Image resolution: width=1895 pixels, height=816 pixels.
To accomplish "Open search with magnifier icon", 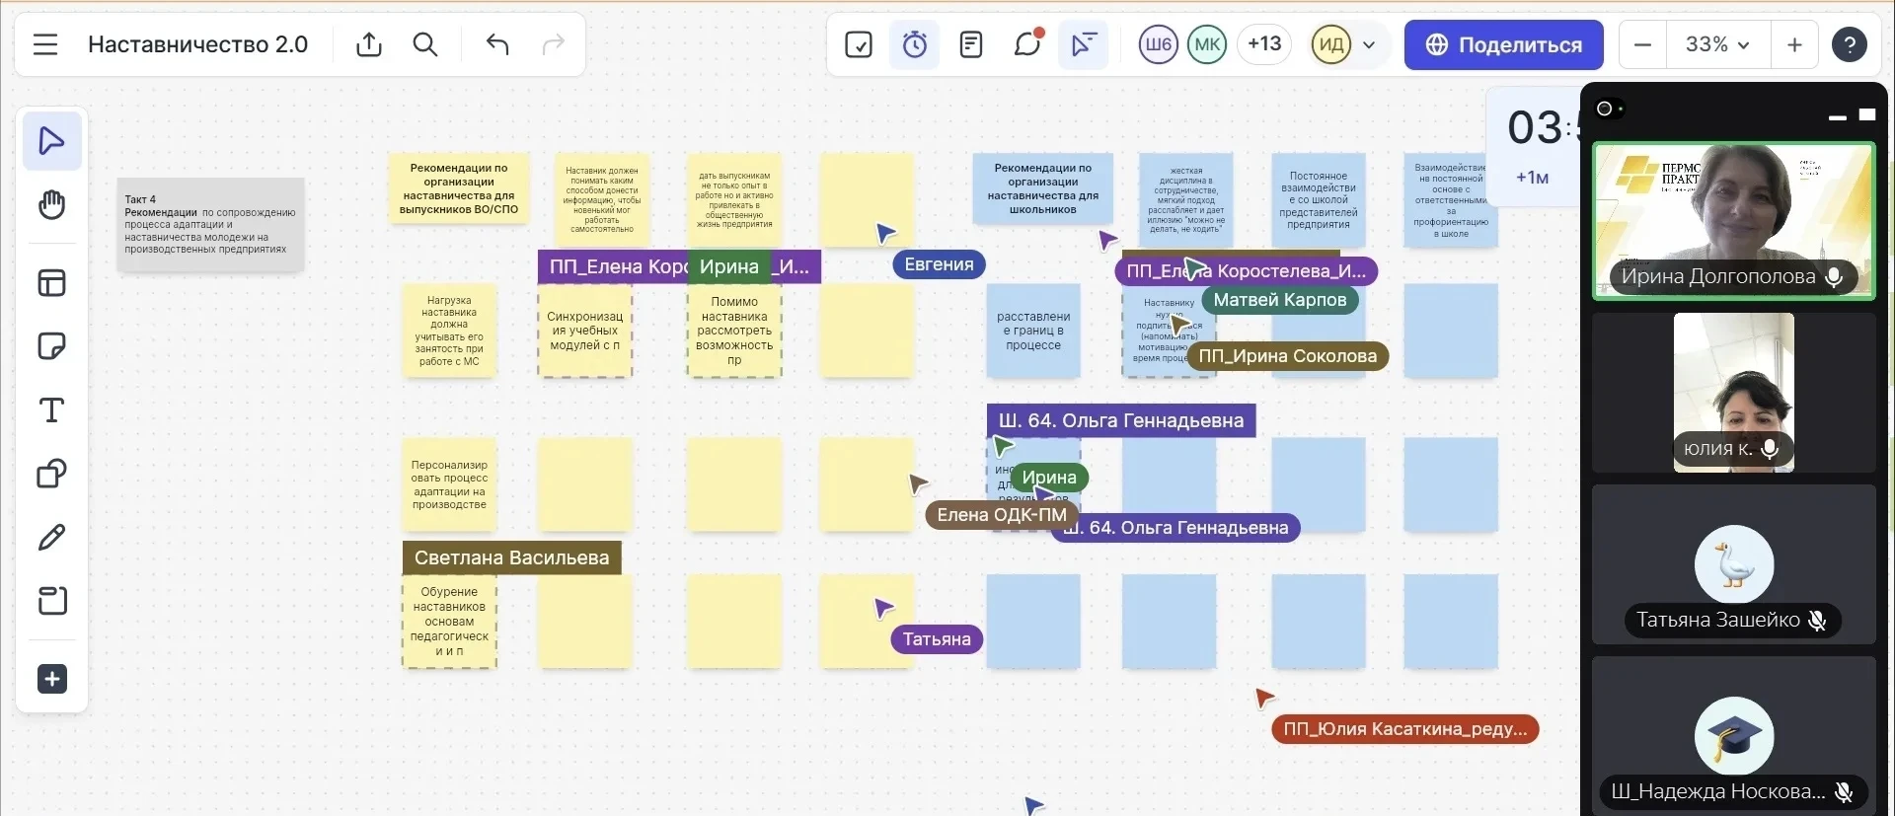I will (425, 44).
